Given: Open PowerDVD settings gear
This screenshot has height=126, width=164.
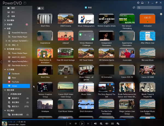Looking at the screenshot, I should [138, 3].
